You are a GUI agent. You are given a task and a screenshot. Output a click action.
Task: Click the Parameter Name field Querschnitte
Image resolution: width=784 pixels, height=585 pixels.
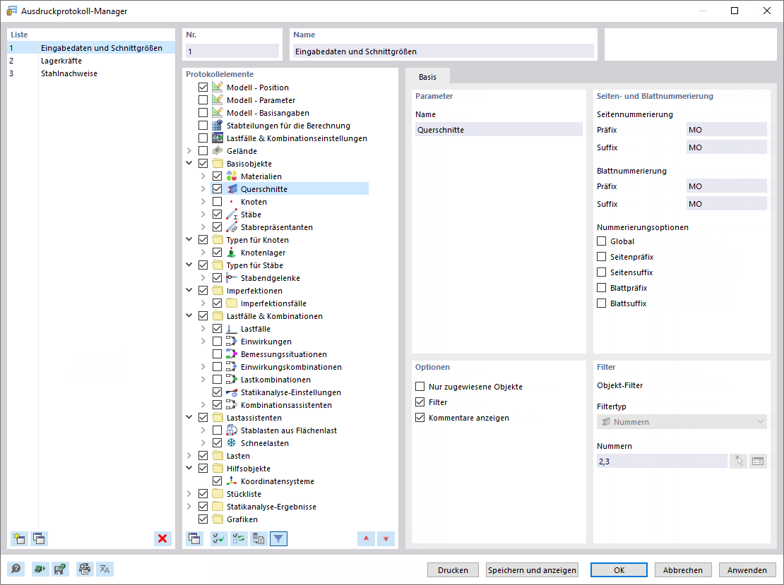tap(499, 129)
